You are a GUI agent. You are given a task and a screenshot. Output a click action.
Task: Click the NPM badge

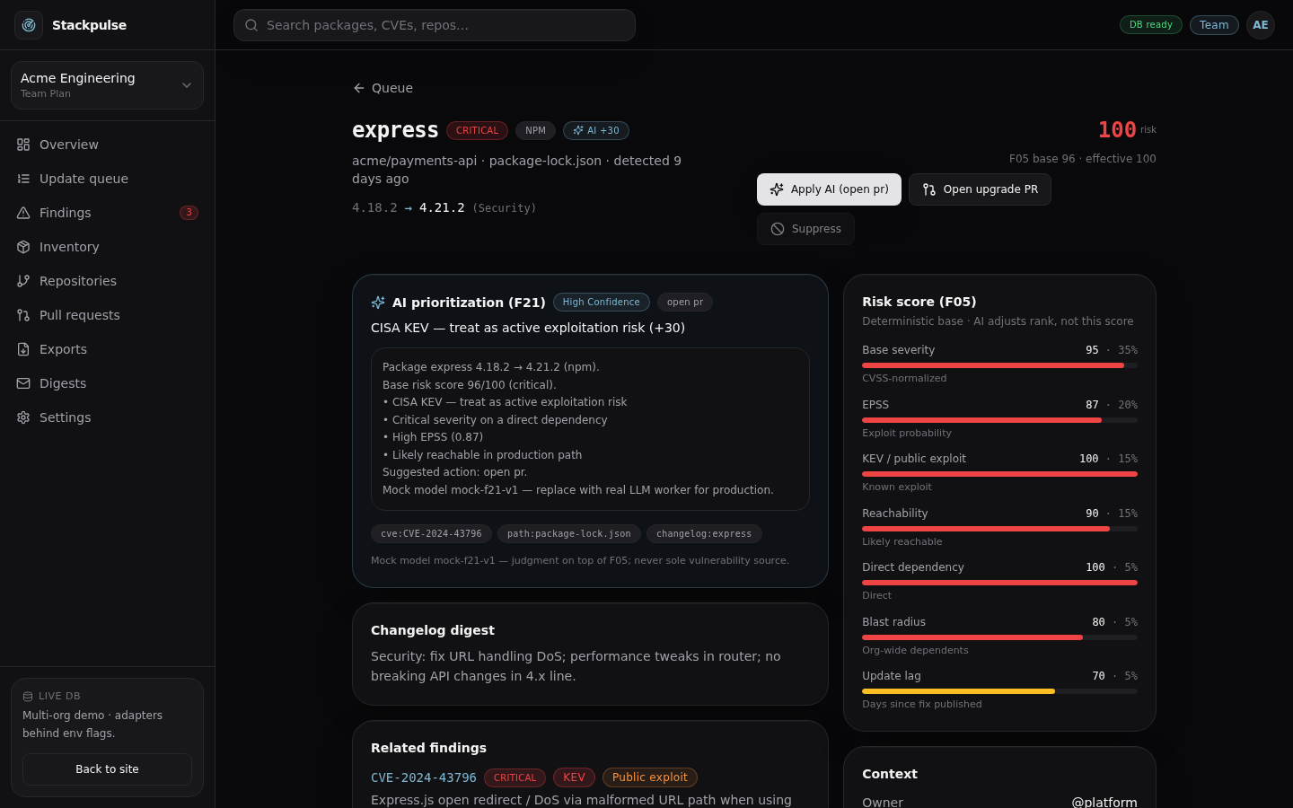point(535,131)
